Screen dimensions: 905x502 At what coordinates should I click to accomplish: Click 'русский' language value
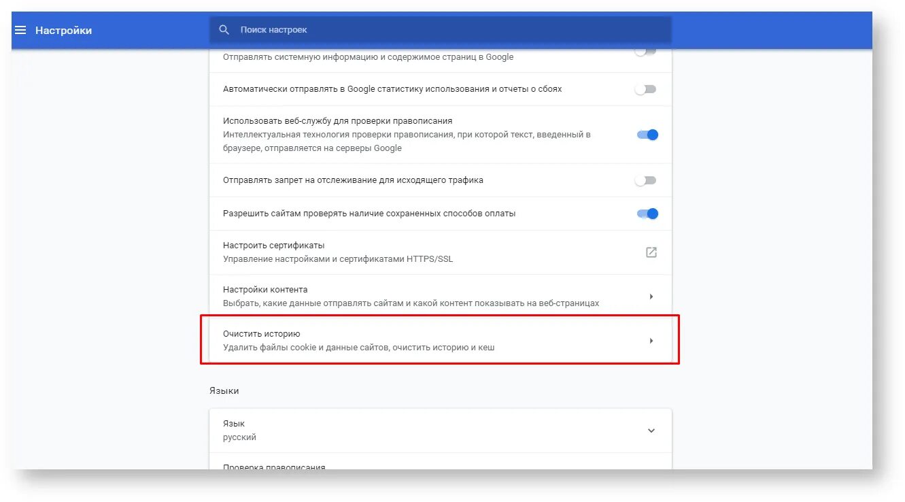pyautogui.click(x=239, y=437)
